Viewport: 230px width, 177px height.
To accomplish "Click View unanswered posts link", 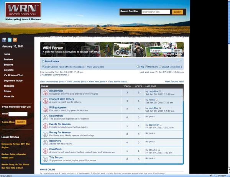I will [x=53, y=82].
